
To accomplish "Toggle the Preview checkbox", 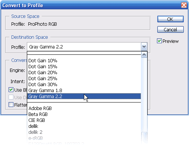I will [159, 41].
